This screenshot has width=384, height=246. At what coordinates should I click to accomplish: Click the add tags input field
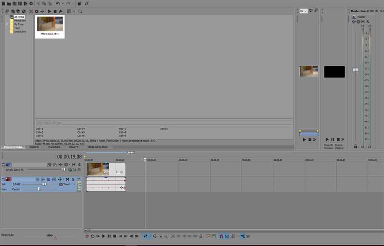coord(164,122)
